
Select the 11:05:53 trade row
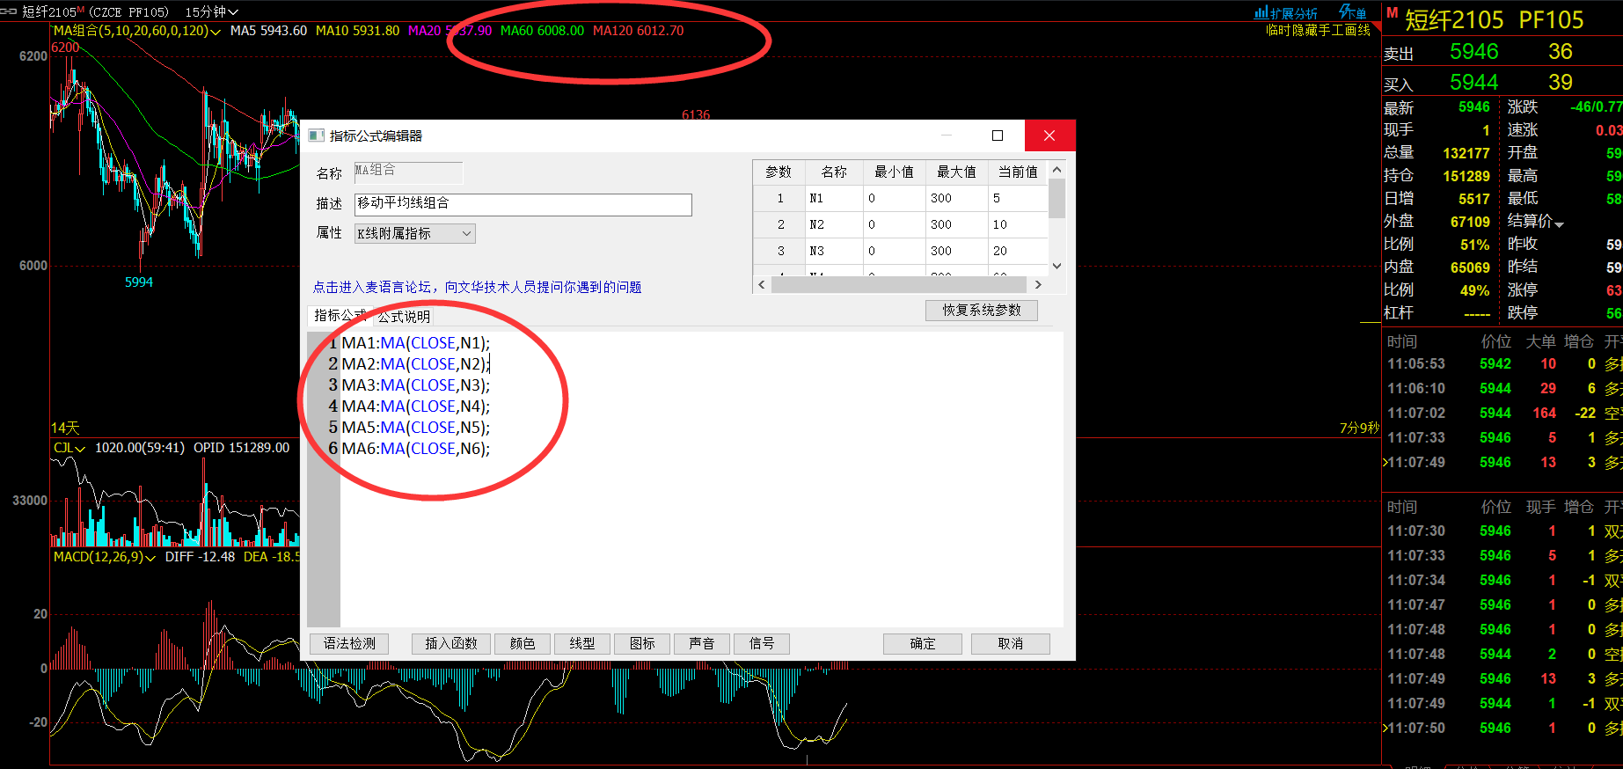coord(1503,364)
